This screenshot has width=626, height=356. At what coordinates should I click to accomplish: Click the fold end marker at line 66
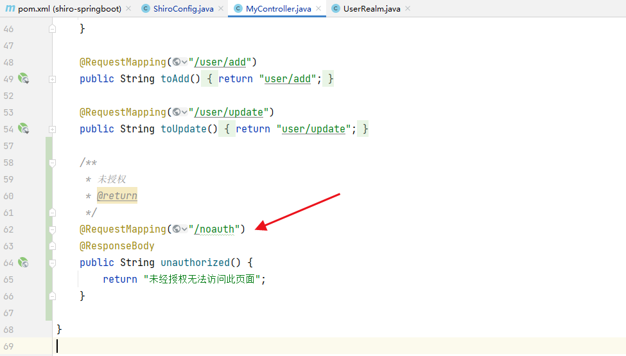click(x=52, y=296)
